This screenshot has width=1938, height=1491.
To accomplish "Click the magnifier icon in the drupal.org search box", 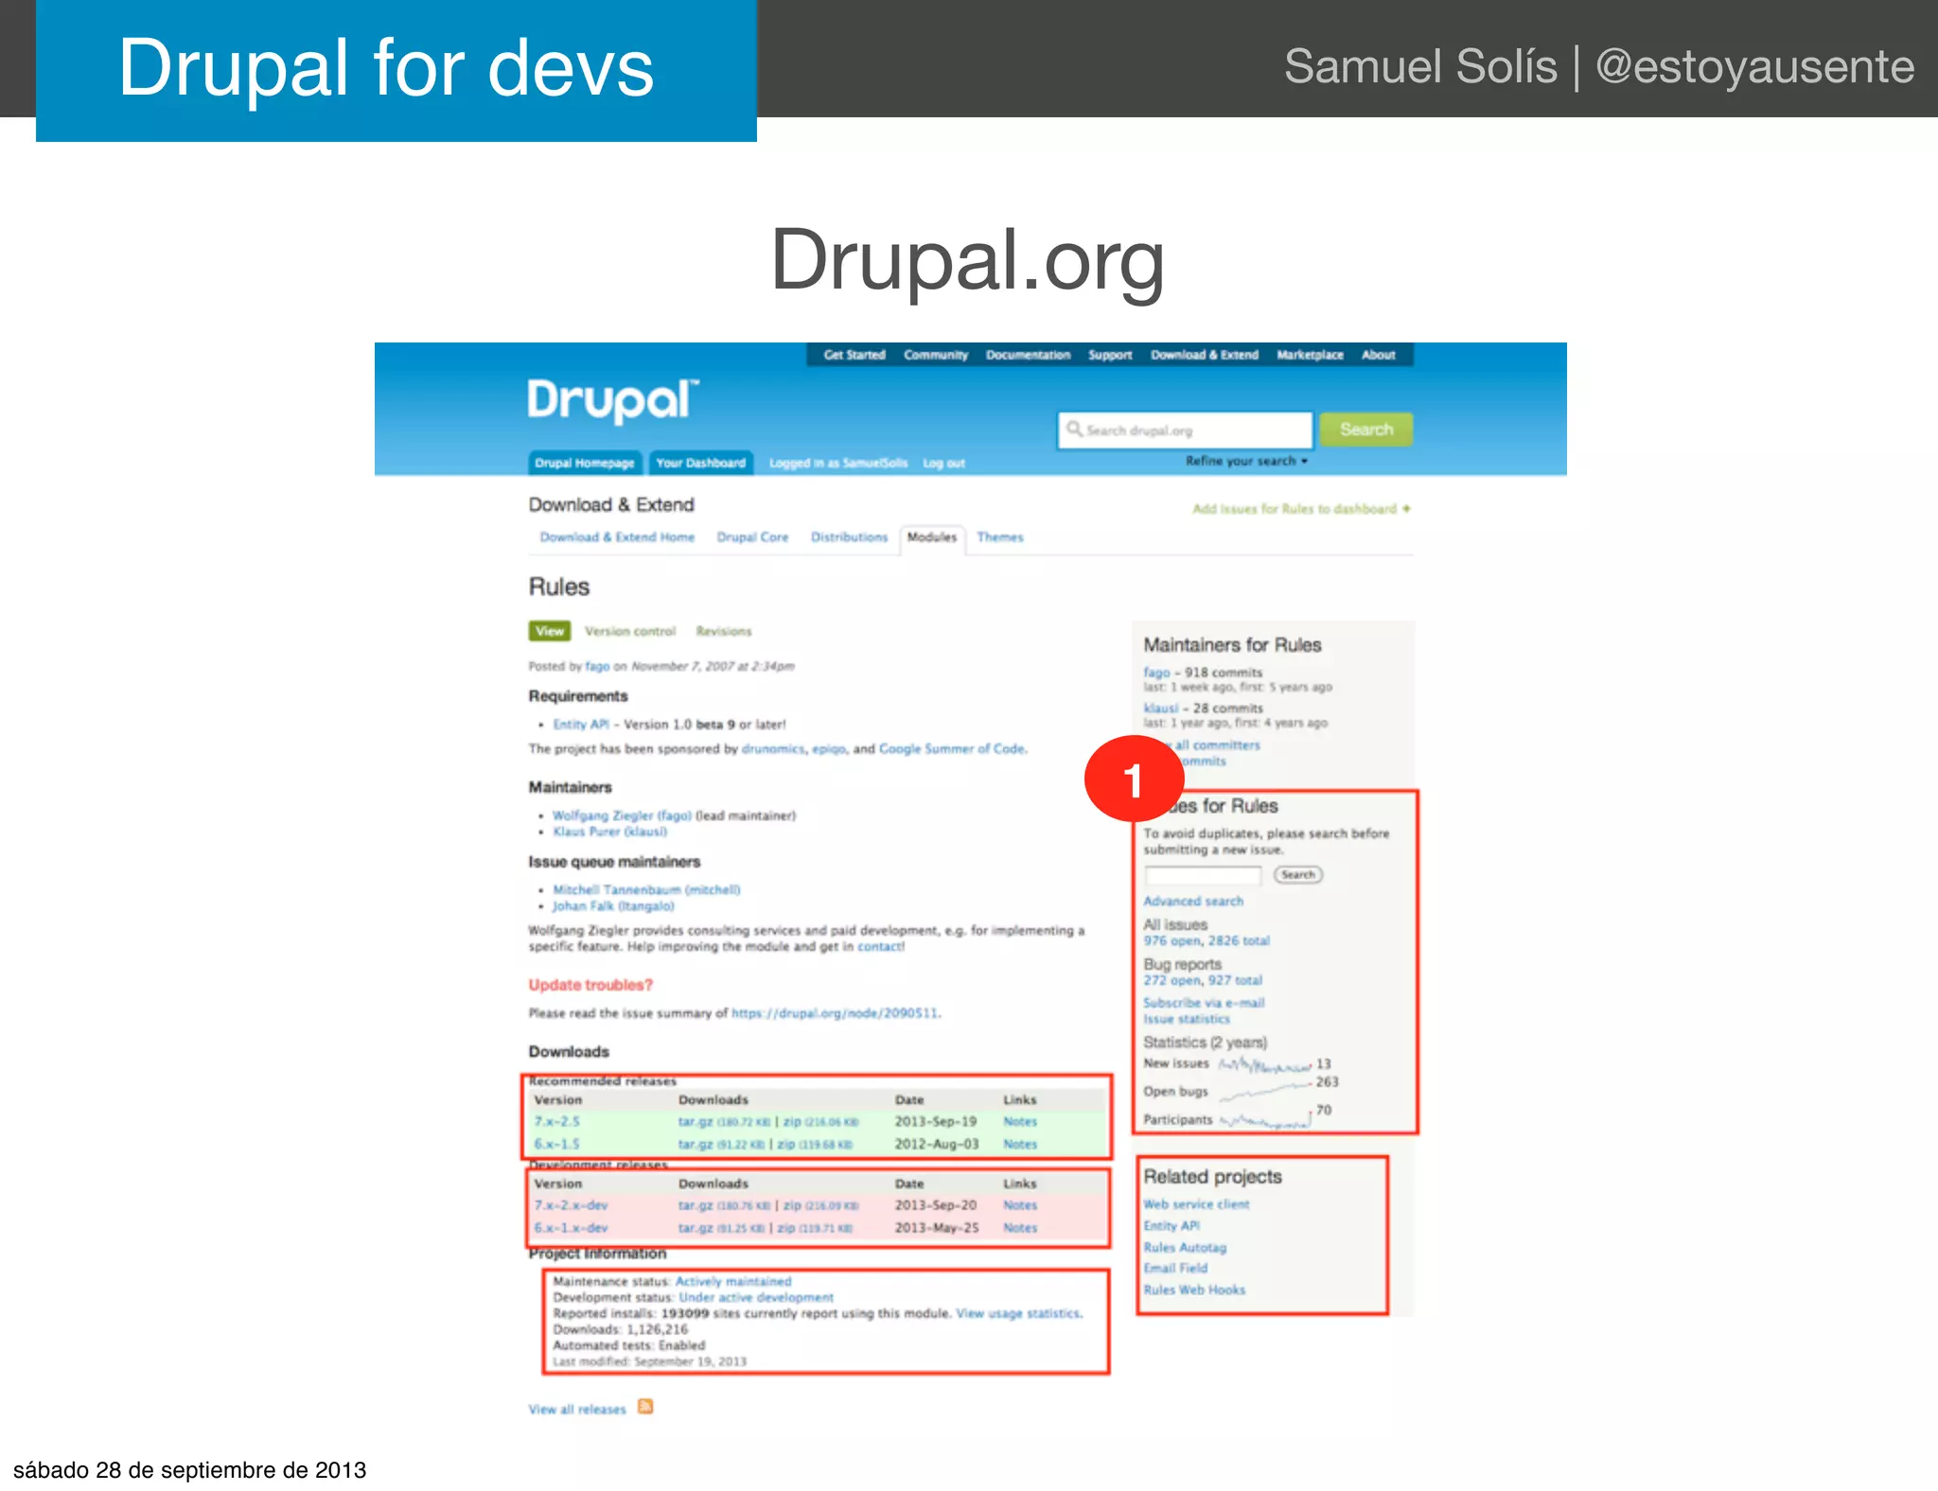I will (x=1074, y=430).
